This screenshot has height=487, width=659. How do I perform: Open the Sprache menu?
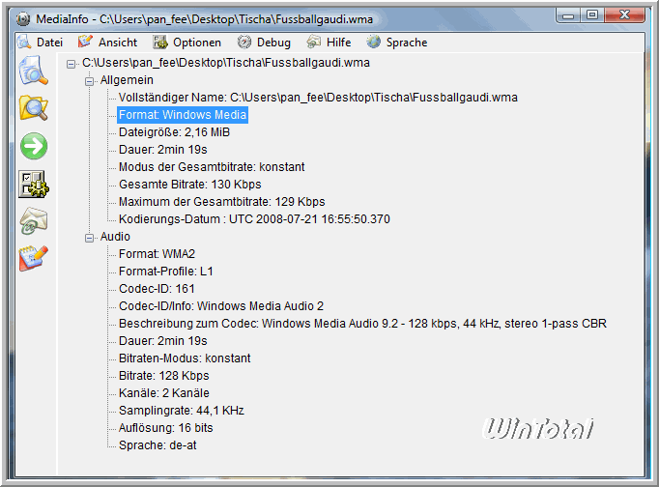[x=407, y=43]
